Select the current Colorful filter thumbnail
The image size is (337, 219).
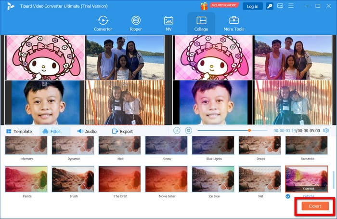click(x=307, y=179)
